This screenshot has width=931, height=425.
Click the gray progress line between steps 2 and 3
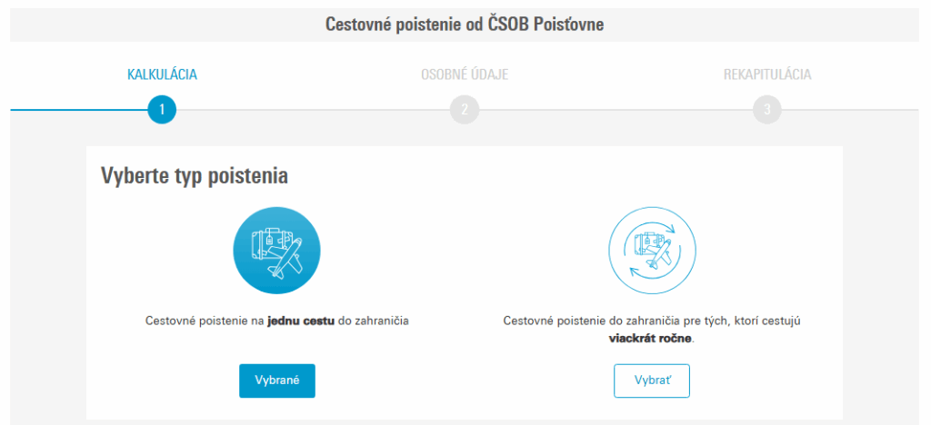coord(615,110)
